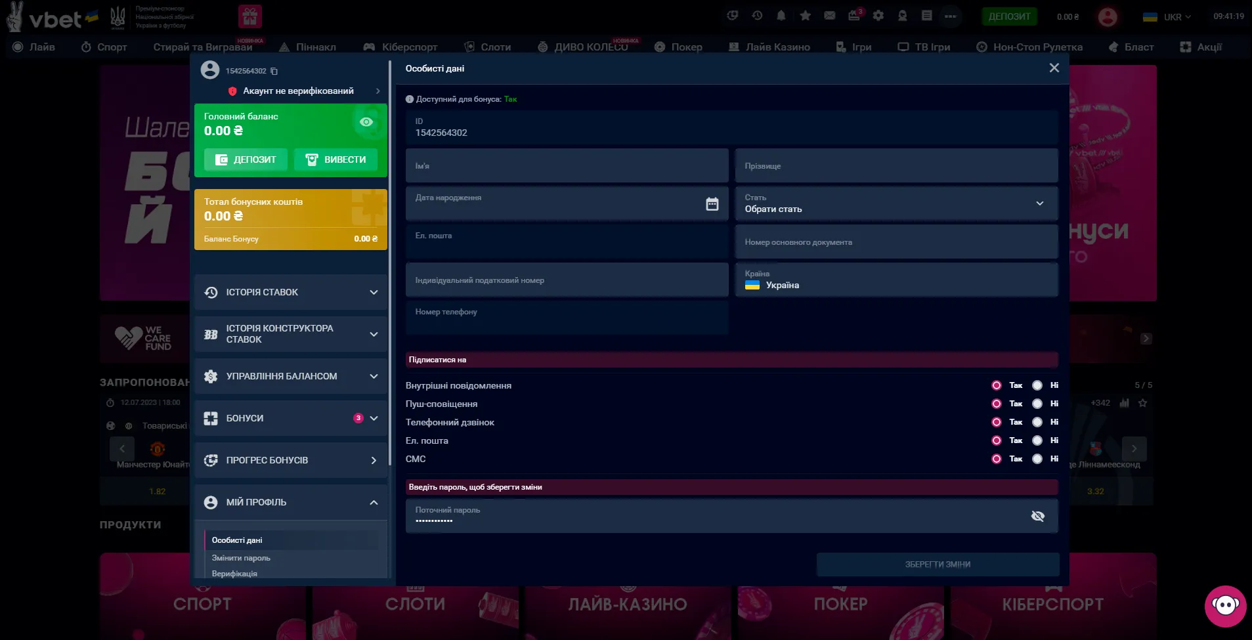Viewport: 1252px width, 640px height.
Task: Open Слоти menu item
Action: point(488,47)
